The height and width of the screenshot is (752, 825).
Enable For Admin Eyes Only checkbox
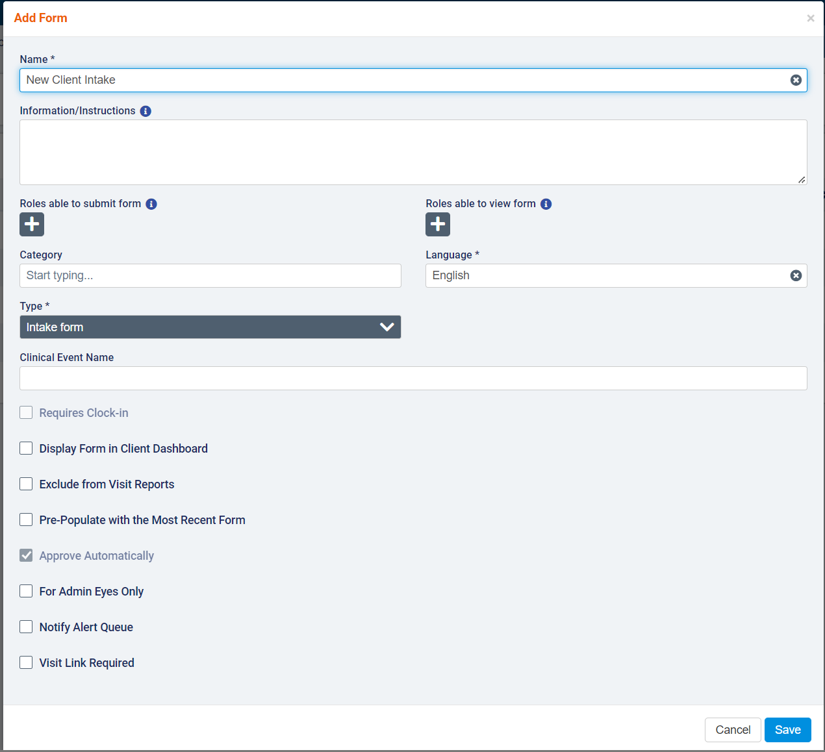coord(26,591)
